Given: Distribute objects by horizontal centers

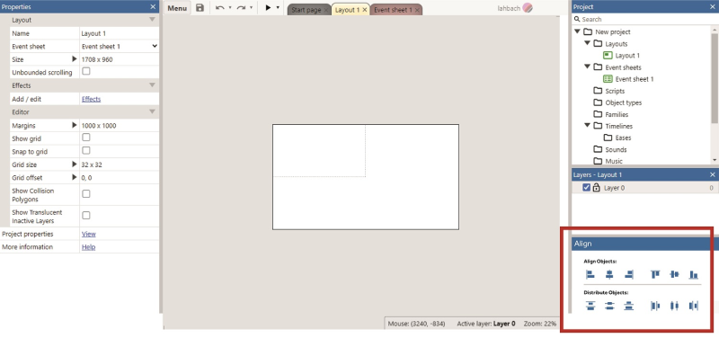Looking at the screenshot, I should pos(675,306).
